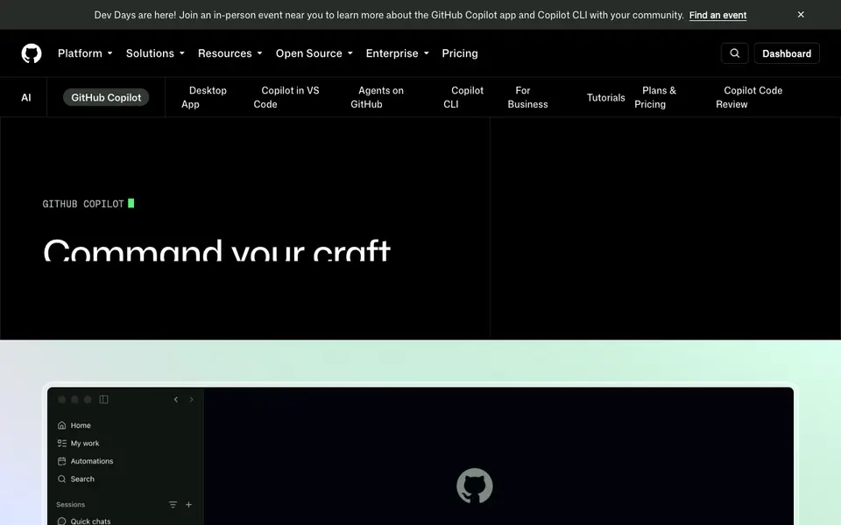This screenshot has height=525, width=841.
Task: Expand the Solutions menu
Action: (155, 53)
